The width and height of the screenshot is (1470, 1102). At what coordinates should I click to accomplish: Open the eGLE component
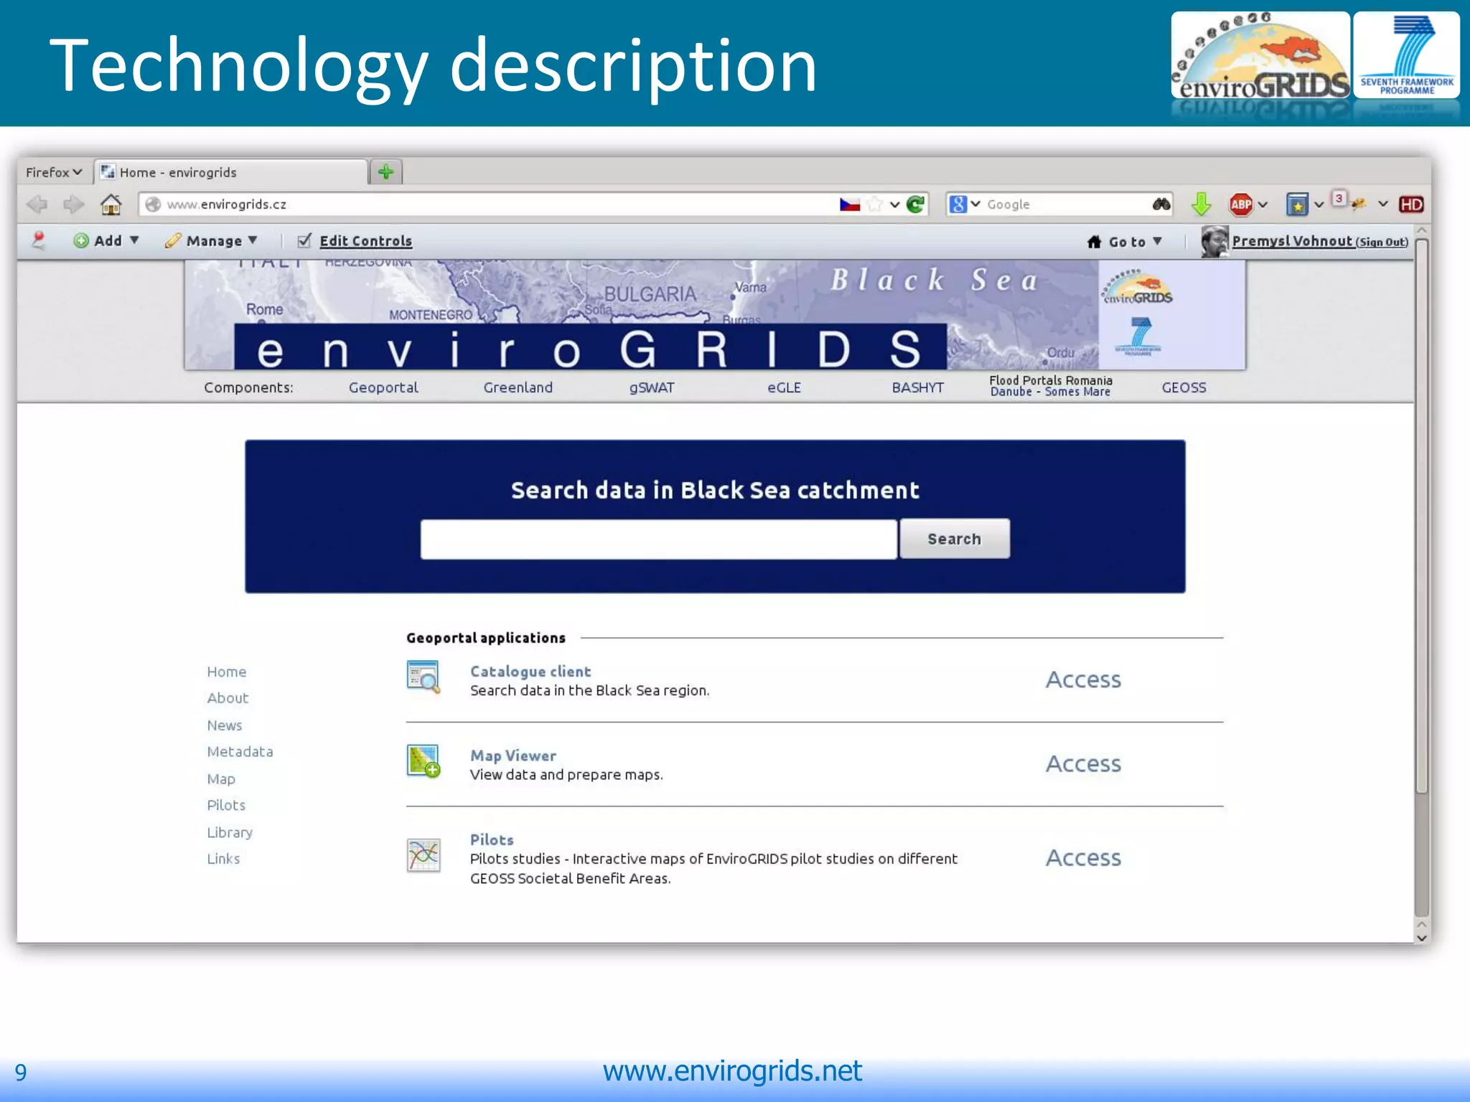(784, 387)
